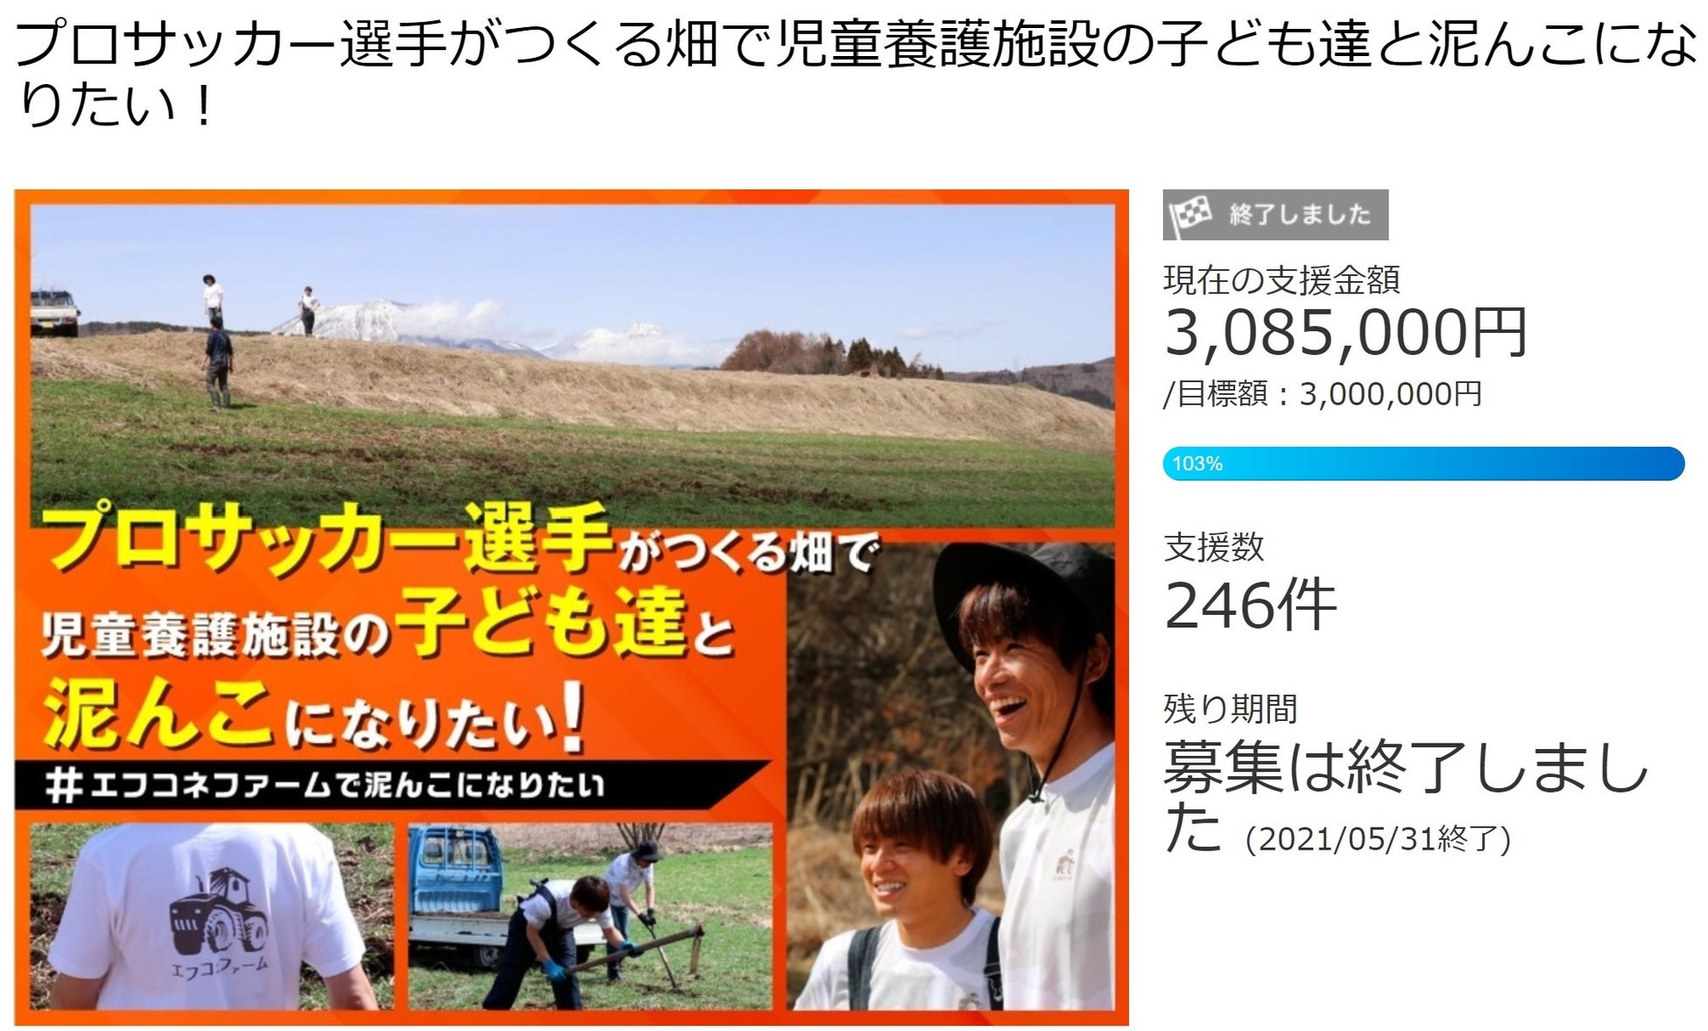Click the (2021/05/31終了) end date
Screen dimensions: 1708x1031
[x=1378, y=839]
